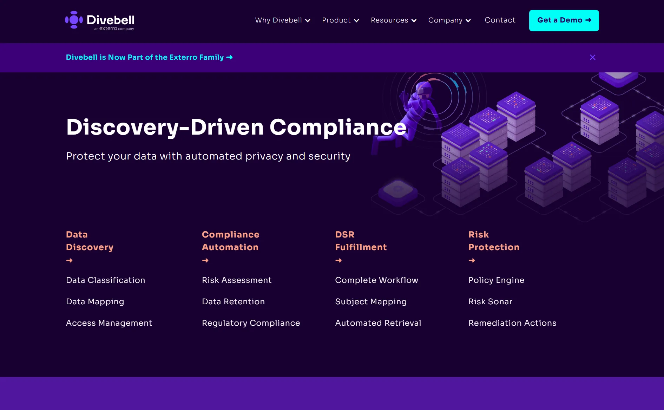Click the arrow icon under Data Discovery
Screen dimensions: 664x410
point(70,260)
